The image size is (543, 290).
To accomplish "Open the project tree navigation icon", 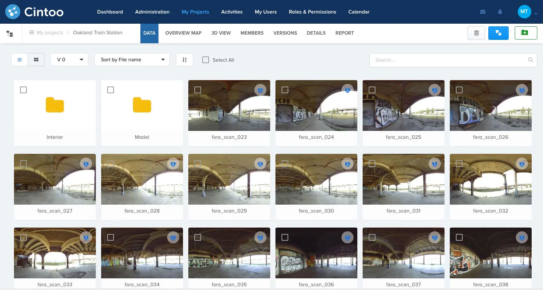I will click(10, 33).
